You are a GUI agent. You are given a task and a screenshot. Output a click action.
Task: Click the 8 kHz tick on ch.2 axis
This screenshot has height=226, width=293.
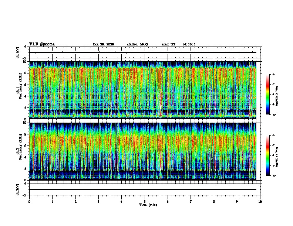coord(26,134)
